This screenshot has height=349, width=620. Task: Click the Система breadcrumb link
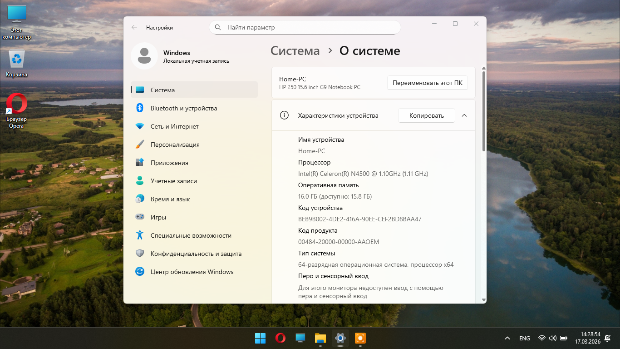pyautogui.click(x=295, y=51)
